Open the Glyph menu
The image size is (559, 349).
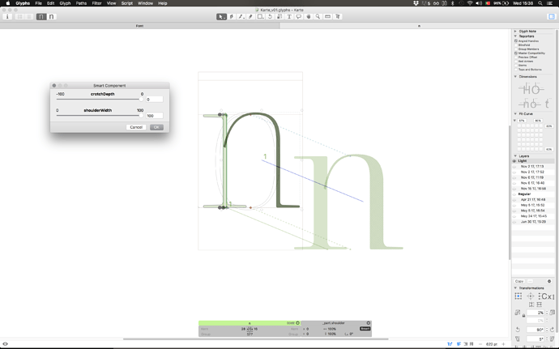(65, 3)
